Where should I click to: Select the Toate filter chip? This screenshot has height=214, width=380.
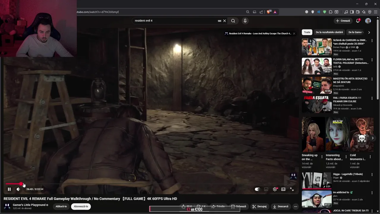pyautogui.click(x=307, y=32)
